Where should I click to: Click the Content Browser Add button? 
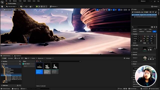point(4,58)
